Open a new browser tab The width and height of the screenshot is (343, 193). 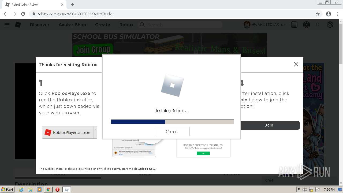pos(72,5)
